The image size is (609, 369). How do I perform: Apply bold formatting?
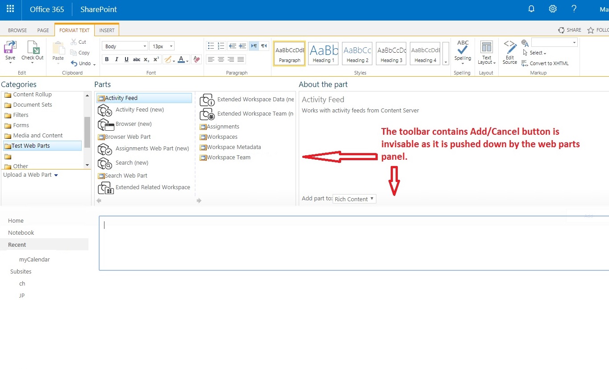pyautogui.click(x=107, y=59)
